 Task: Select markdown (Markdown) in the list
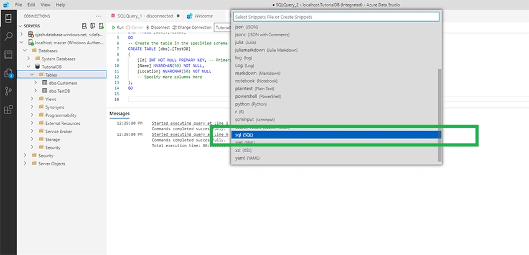334,73
